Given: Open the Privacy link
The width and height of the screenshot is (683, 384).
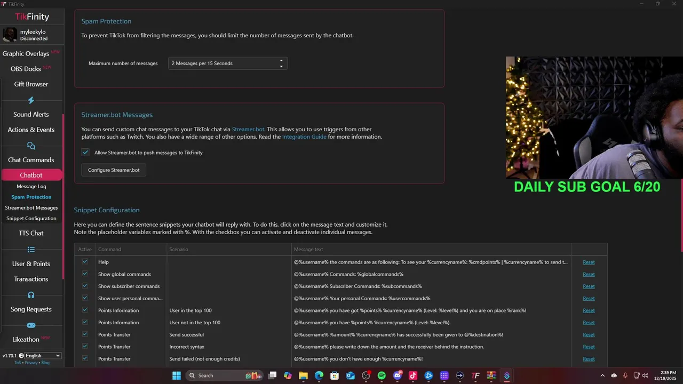Looking at the screenshot, I should click(31, 363).
